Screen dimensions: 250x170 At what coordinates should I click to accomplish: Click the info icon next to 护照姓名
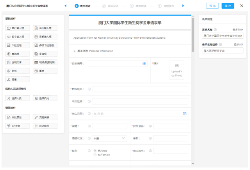click(89, 89)
